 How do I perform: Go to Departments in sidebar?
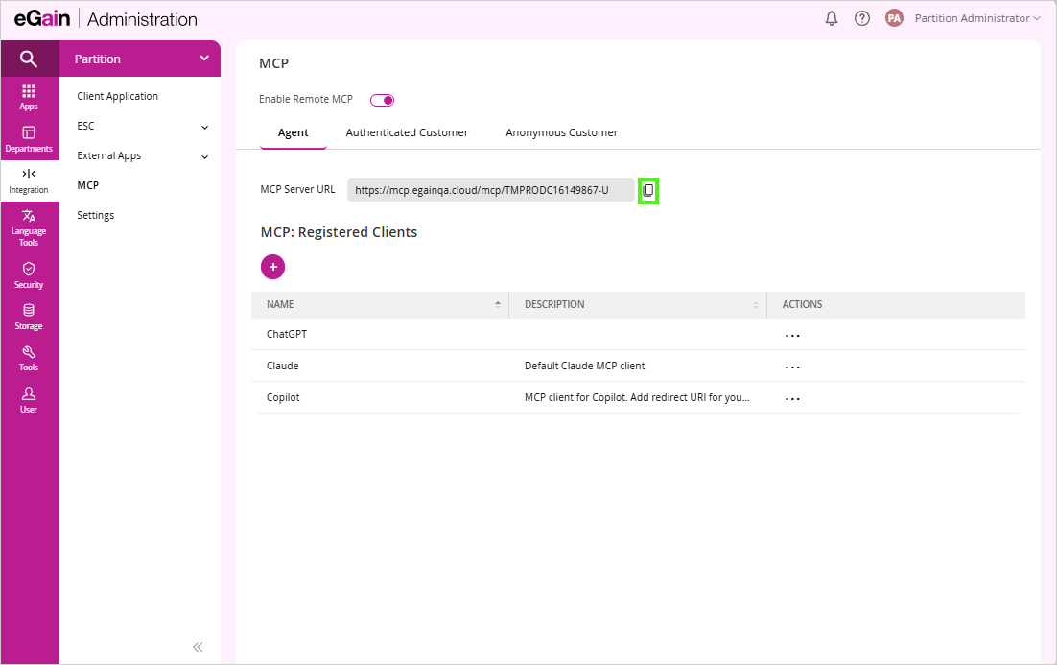tap(29, 139)
